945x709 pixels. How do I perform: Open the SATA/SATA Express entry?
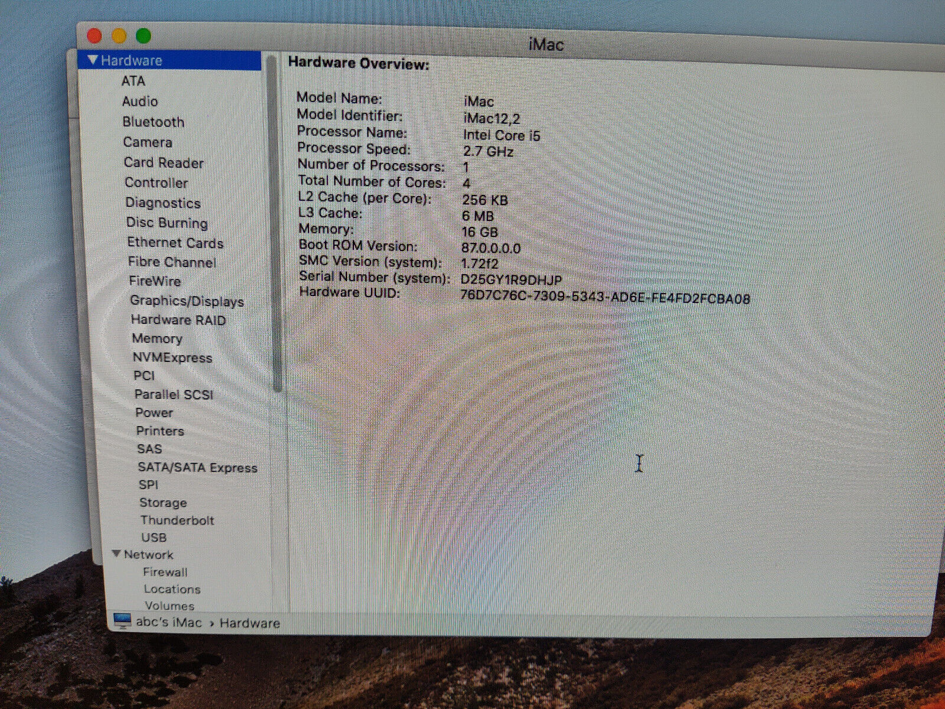(x=198, y=467)
